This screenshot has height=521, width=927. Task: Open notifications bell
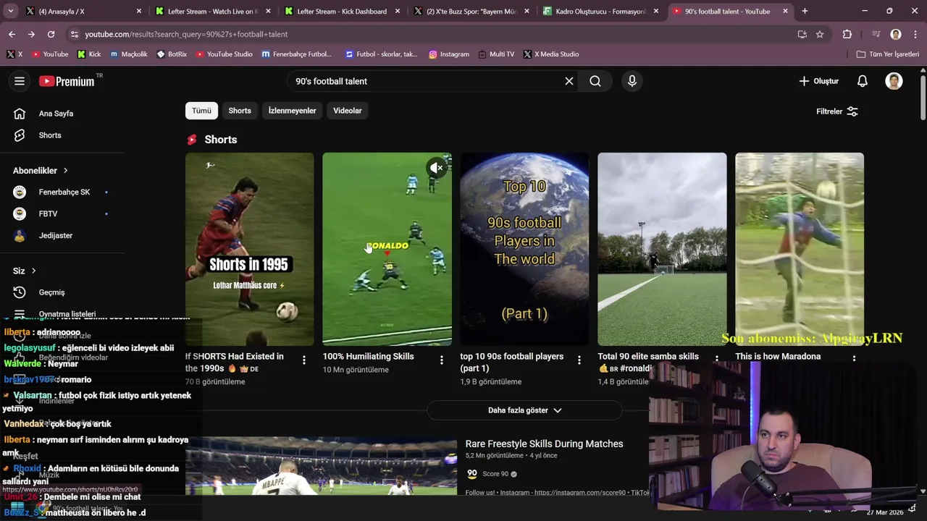click(x=863, y=81)
